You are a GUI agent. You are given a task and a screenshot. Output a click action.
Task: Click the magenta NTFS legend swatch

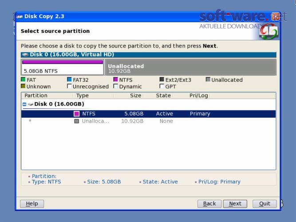pos(115,79)
